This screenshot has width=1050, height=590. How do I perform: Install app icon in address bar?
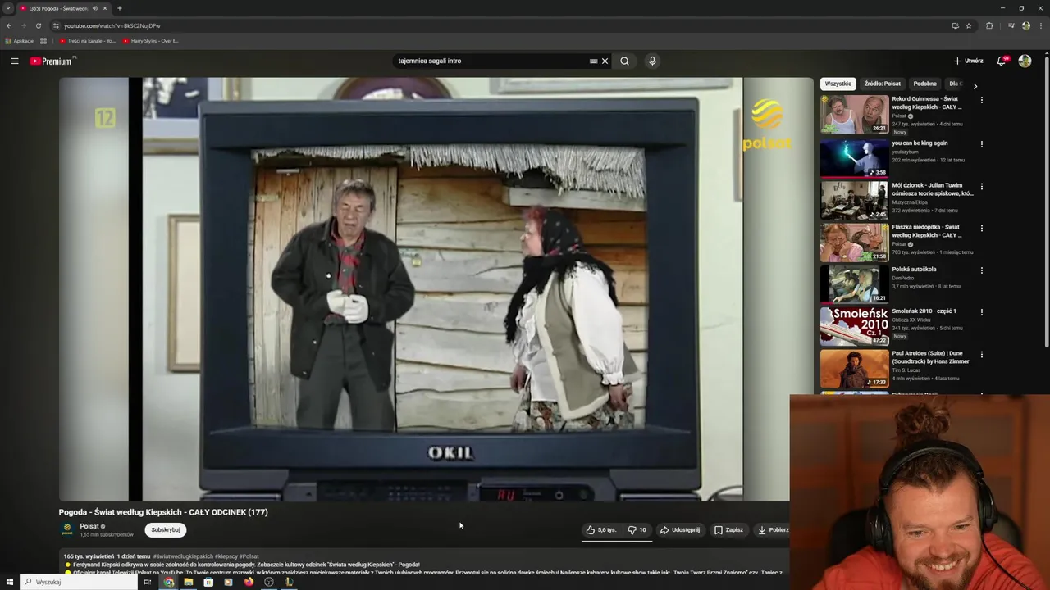(955, 25)
